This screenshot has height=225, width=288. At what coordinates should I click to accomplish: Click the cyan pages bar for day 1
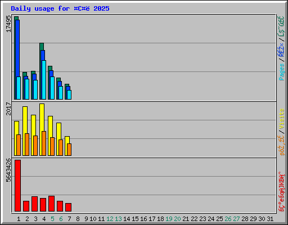pyautogui.click(x=19, y=88)
